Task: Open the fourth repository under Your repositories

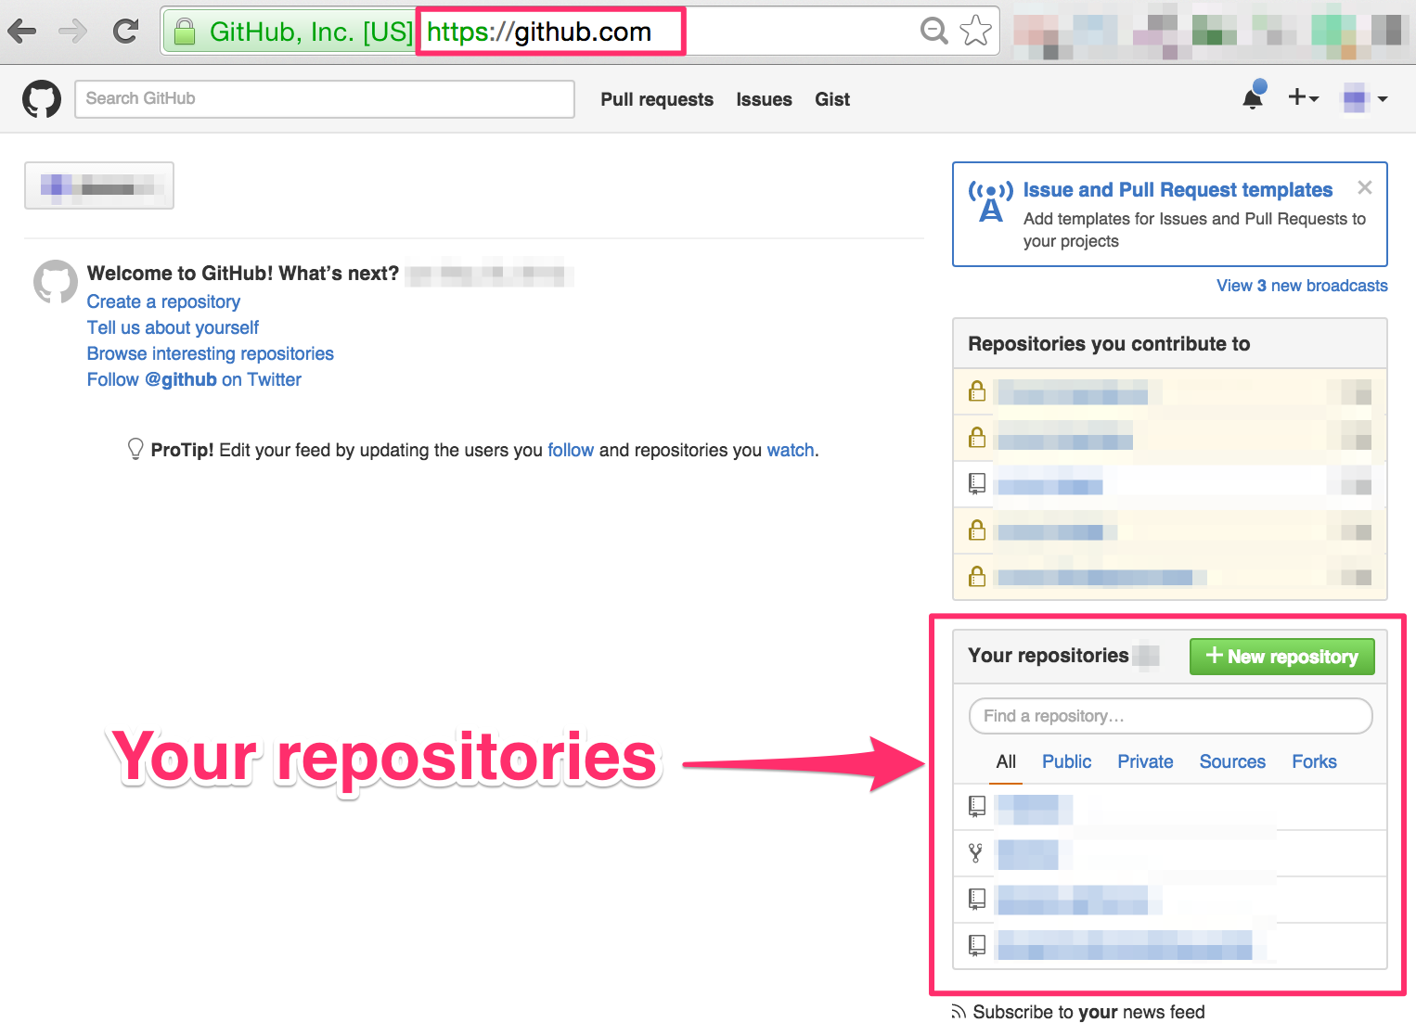Action: pyautogui.click(x=1170, y=946)
